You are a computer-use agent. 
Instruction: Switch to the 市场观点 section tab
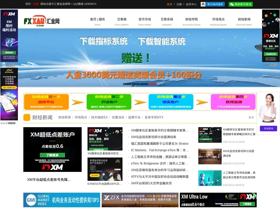pyautogui.click(x=81, y=117)
